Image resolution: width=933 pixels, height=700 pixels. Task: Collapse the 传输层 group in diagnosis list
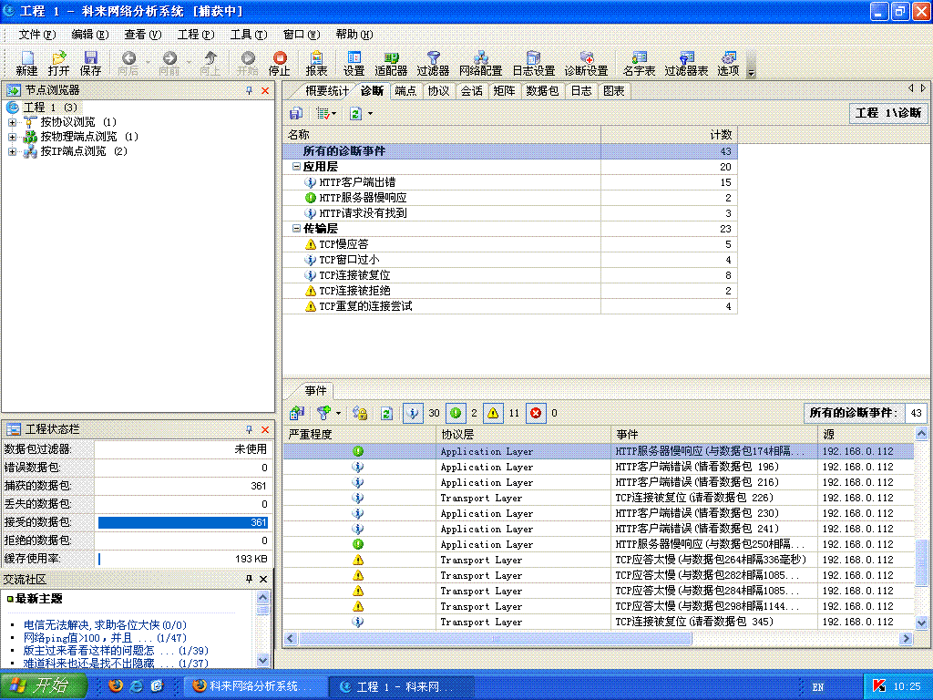[296, 229]
